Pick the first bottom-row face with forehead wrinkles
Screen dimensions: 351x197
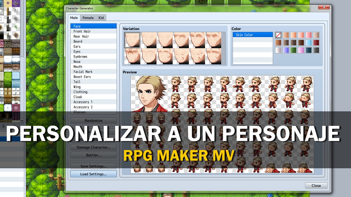click(x=132, y=56)
